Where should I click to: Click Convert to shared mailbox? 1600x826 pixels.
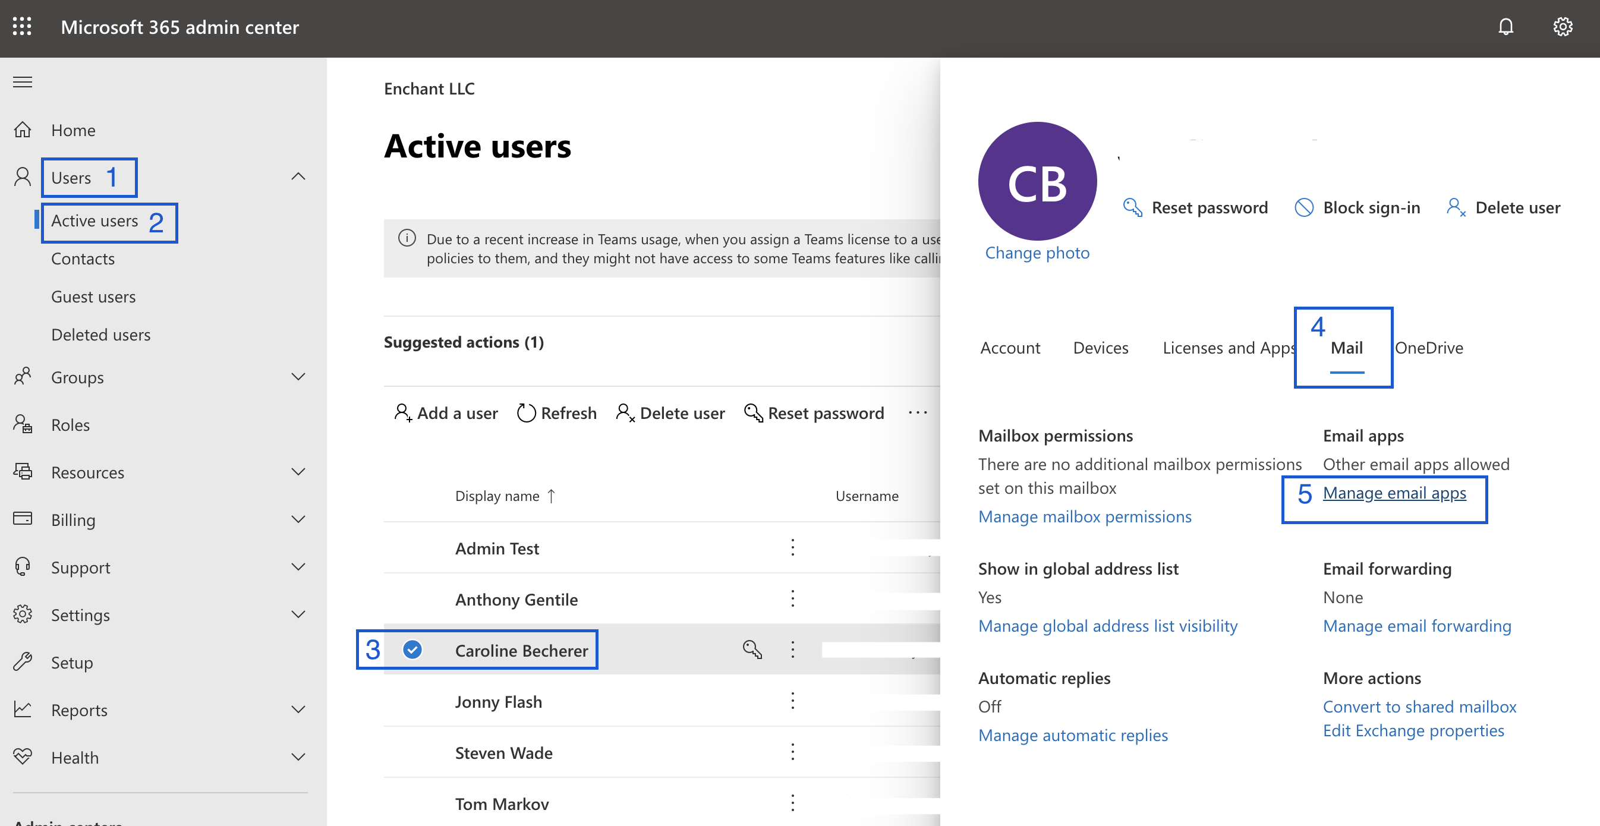click(x=1419, y=706)
